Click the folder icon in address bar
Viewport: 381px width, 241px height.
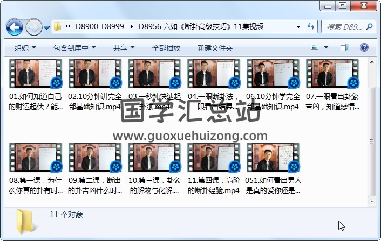(58, 26)
